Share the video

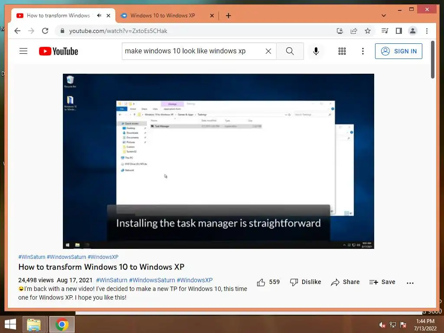(x=345, y=282)
